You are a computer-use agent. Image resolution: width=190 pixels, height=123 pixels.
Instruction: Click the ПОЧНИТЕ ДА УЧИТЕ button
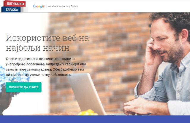click(24, 87)
